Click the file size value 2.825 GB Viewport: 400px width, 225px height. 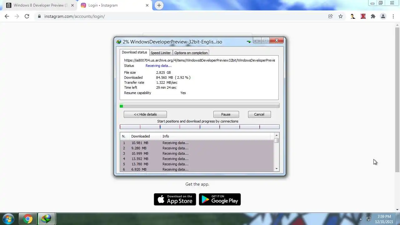(x=163, y=72)
